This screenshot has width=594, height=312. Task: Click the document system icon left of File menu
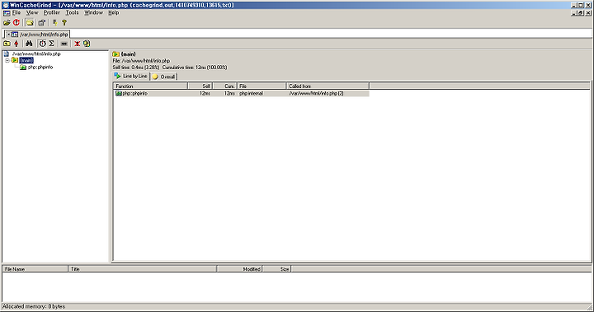pyautogui.click(x=7, y=13)
